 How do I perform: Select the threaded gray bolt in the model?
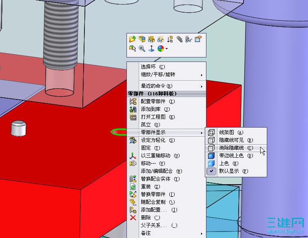click(61, 35)
